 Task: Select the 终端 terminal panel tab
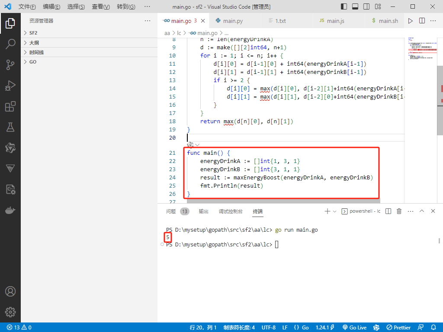tap(258, 211)
